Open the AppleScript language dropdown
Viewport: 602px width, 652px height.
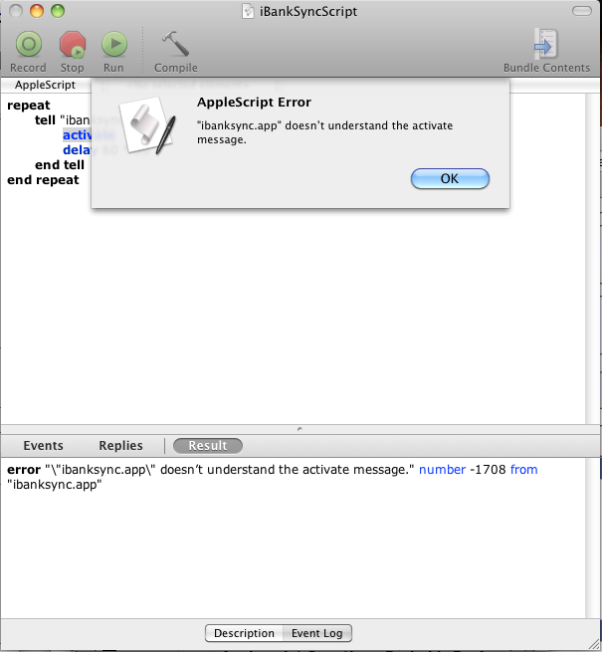click(46, 85)
